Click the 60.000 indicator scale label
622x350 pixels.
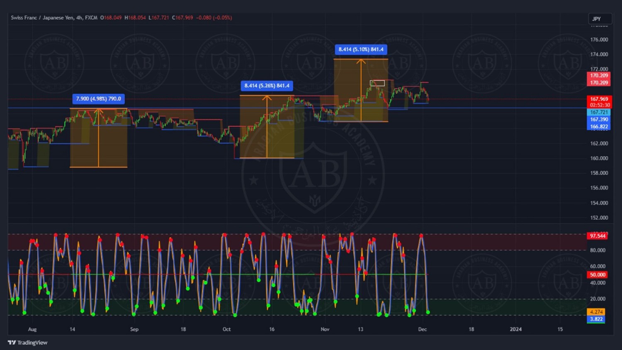coord(598,266)
